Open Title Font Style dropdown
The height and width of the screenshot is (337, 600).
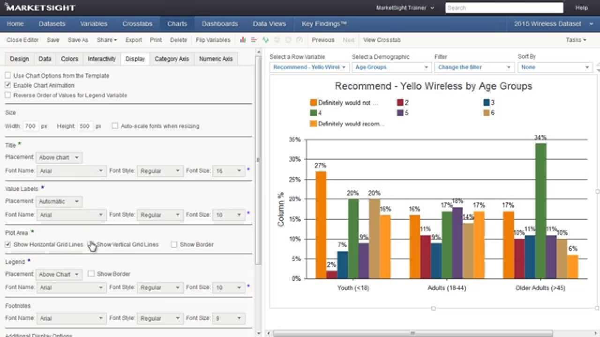[160, 171]
